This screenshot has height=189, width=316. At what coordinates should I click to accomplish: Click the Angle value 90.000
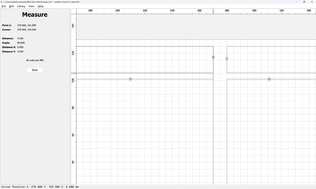(21, 43)
